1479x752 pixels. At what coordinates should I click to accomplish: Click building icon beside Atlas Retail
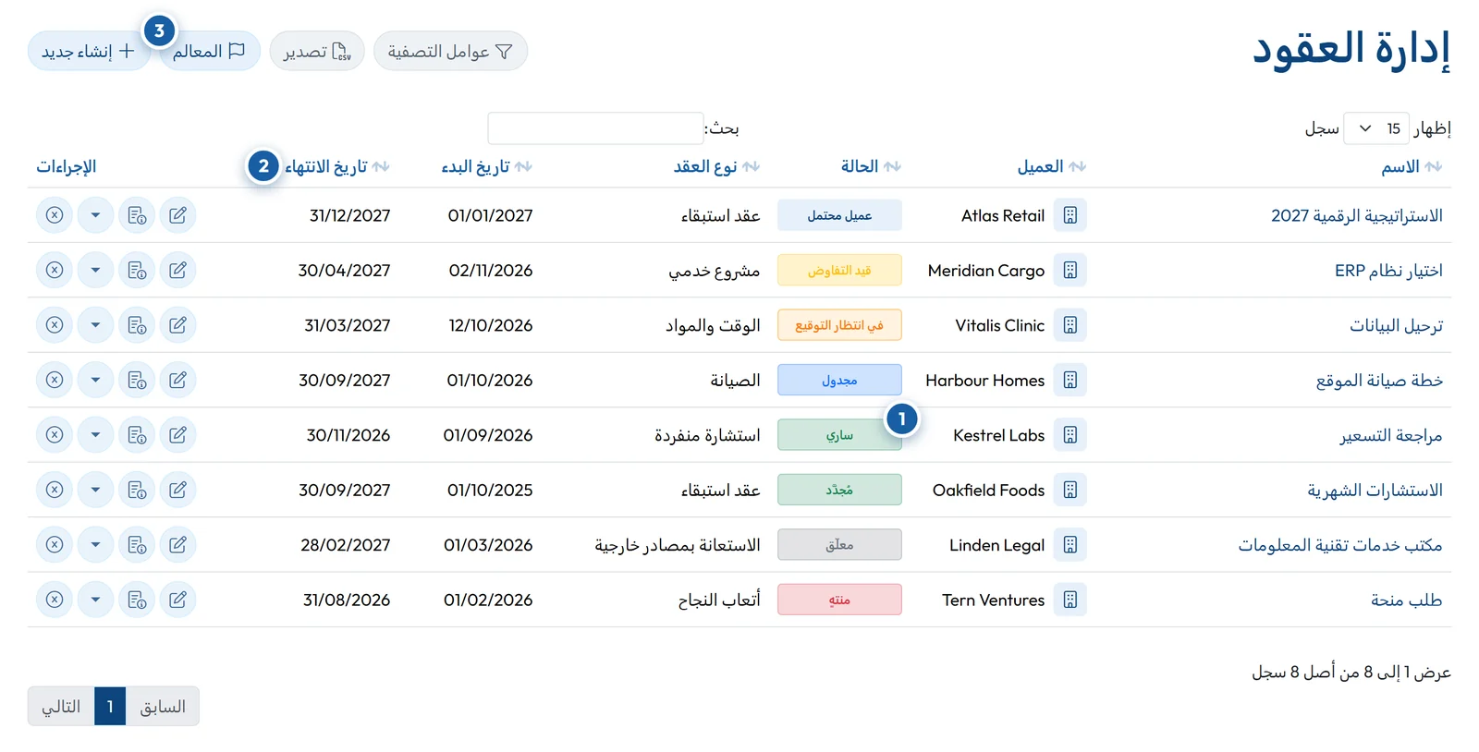coord(1070,215)
